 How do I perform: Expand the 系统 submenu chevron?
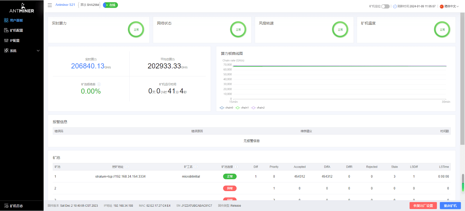coord(38,51)
